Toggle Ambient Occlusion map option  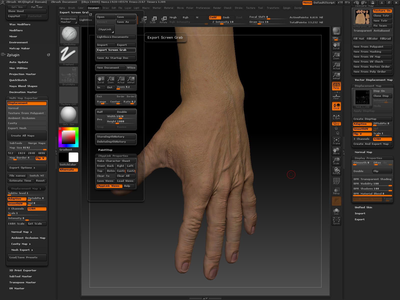27,118
